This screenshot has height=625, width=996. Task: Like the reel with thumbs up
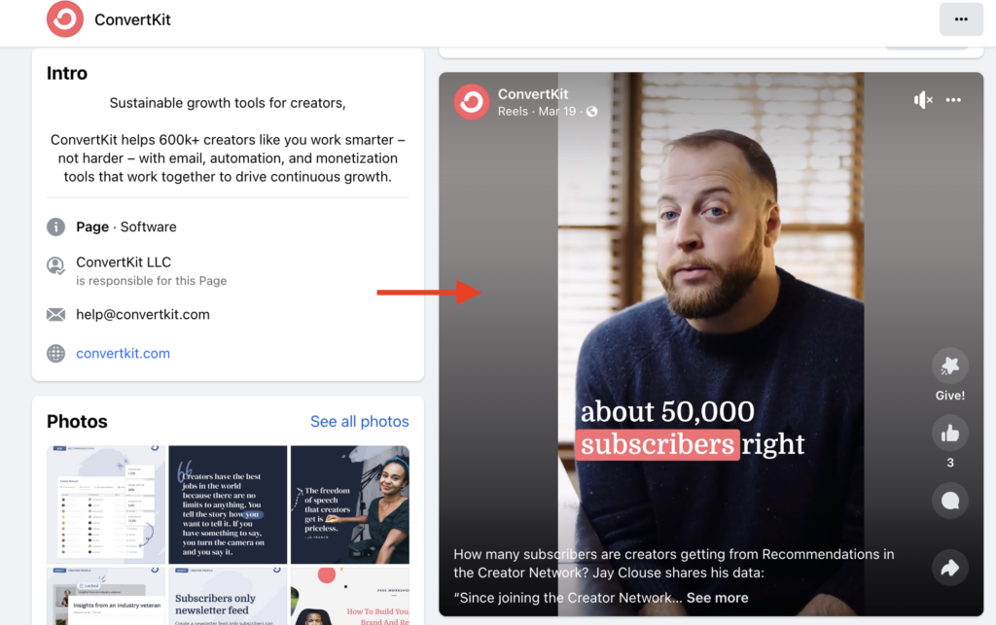[949, 434]
